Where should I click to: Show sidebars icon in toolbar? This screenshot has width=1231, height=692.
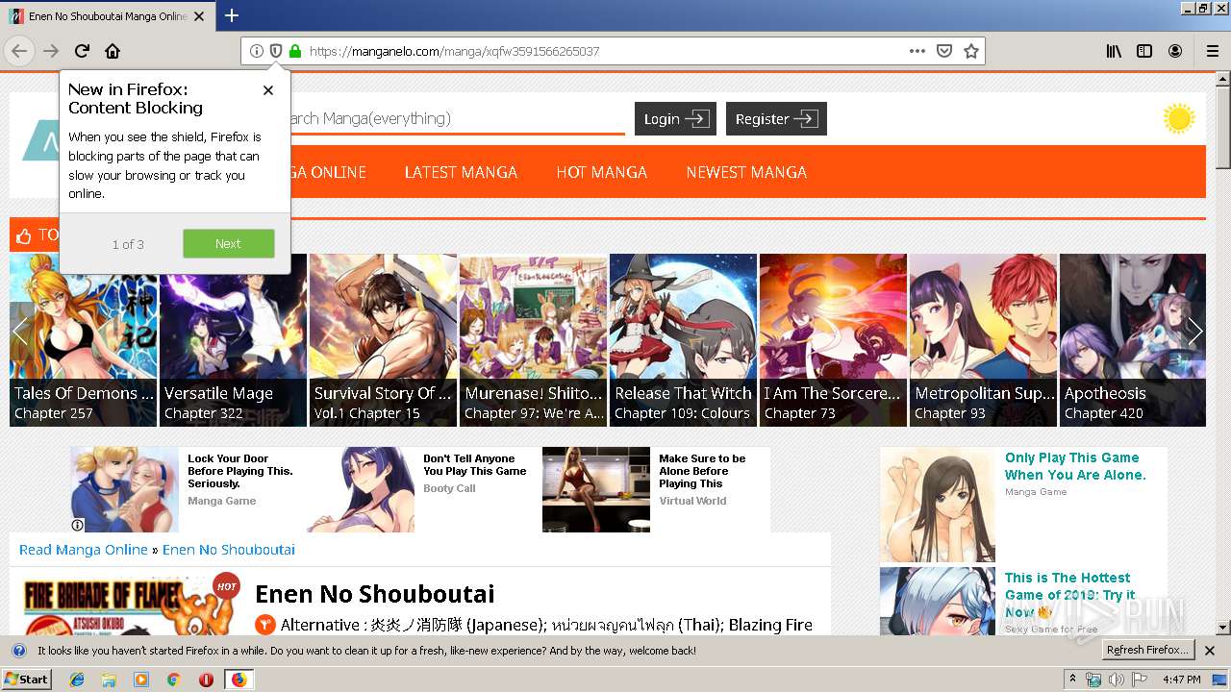[x=1144, y=51]
